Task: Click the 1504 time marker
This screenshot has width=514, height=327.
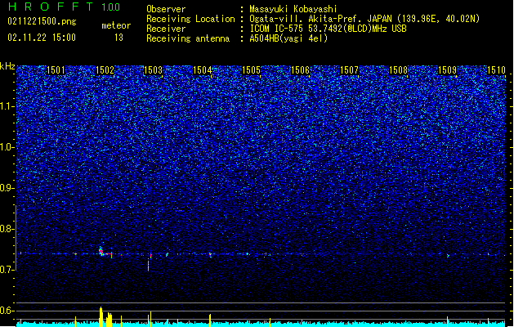Action: click(x=203, y=70)
